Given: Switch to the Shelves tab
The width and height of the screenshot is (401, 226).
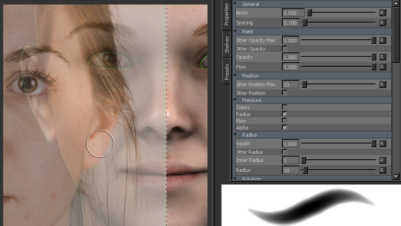Looking at the screenshot, I should tap(227, 44).
